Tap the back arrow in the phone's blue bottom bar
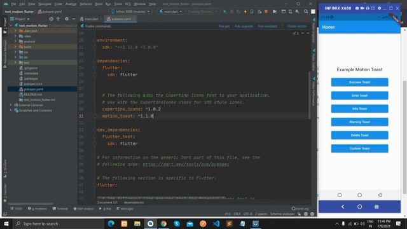407x229 pixels. click(x=343, y=207)
